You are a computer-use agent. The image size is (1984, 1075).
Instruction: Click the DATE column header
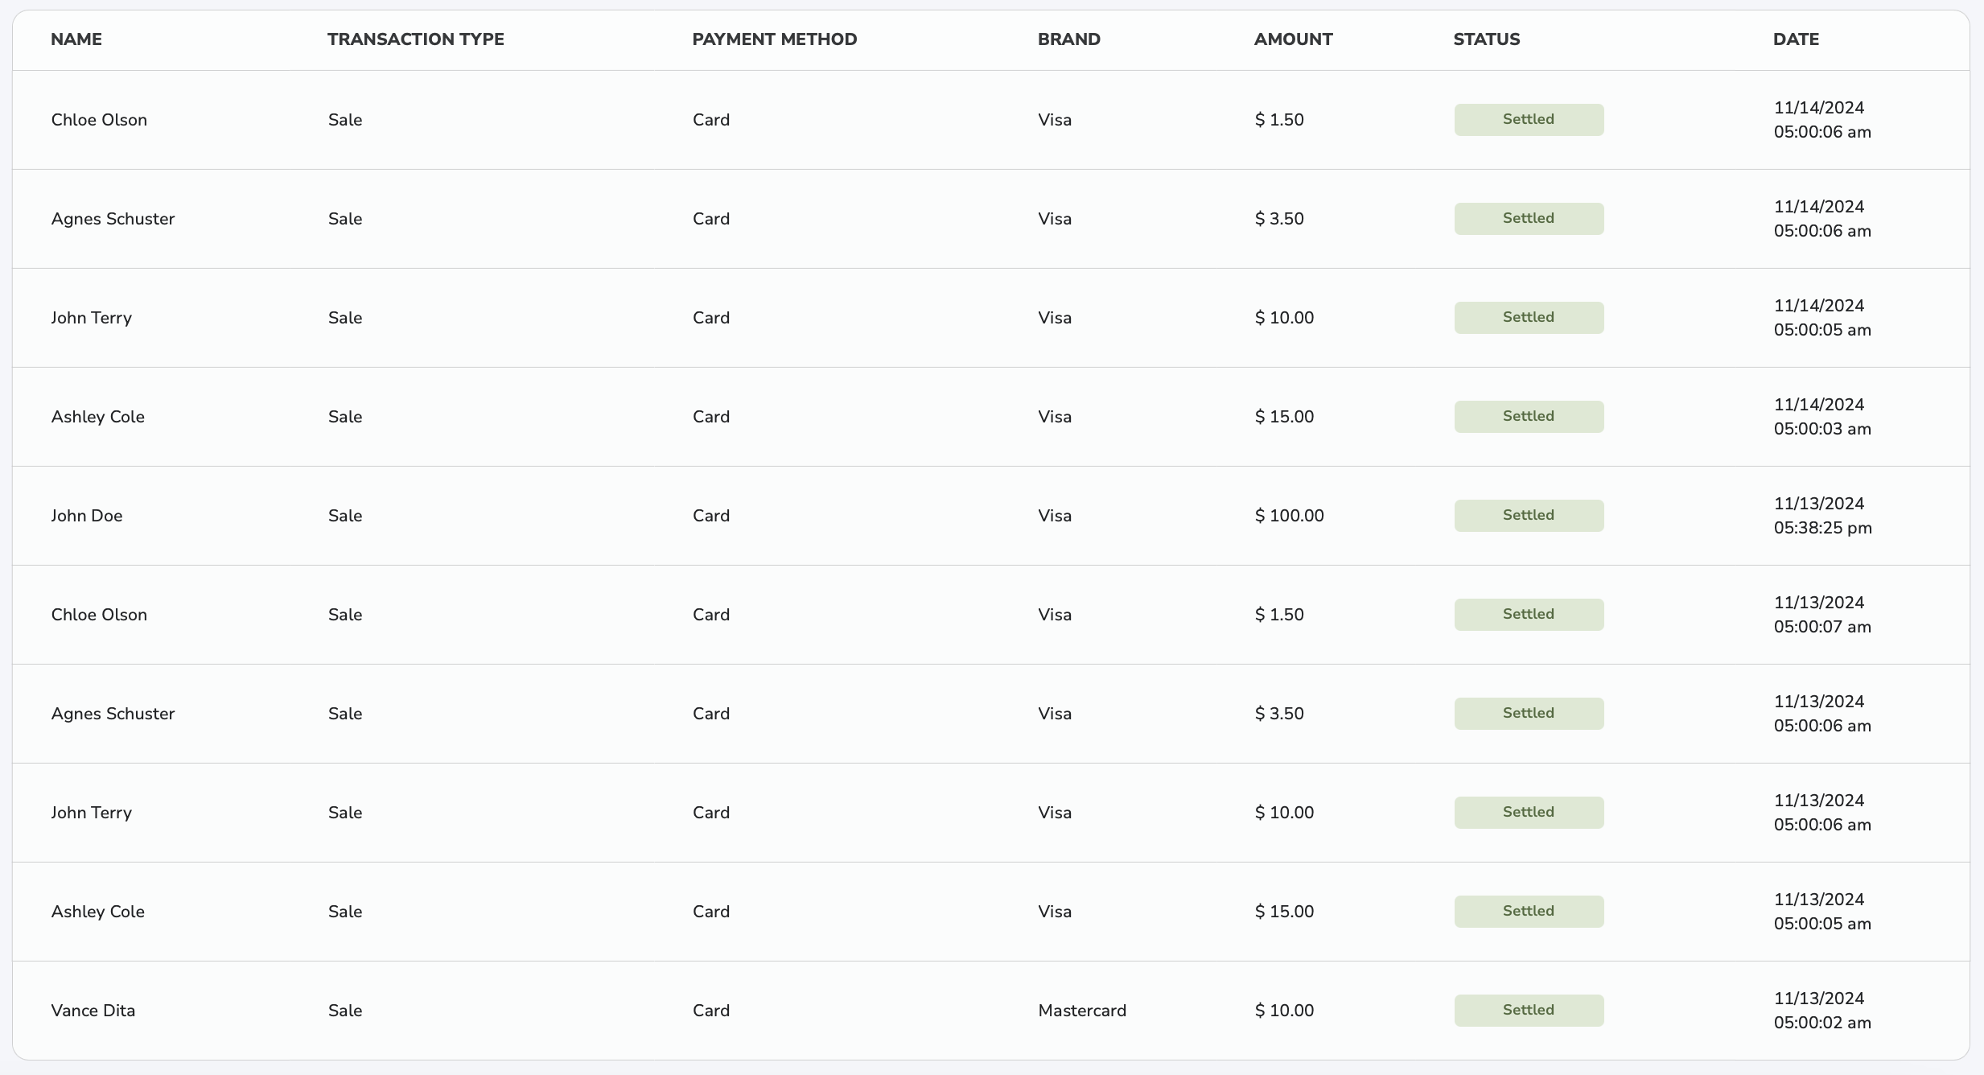tap(1796, 39)
